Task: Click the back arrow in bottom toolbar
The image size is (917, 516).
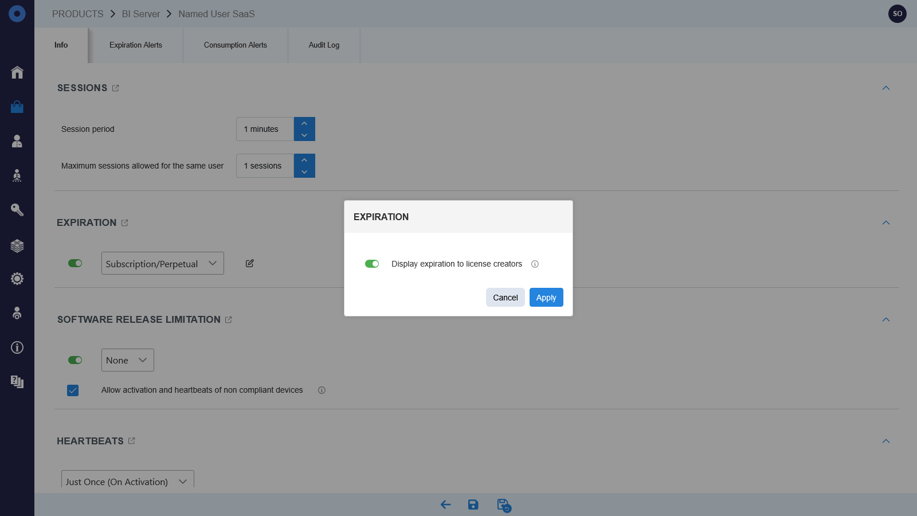Action: (445, 505)
